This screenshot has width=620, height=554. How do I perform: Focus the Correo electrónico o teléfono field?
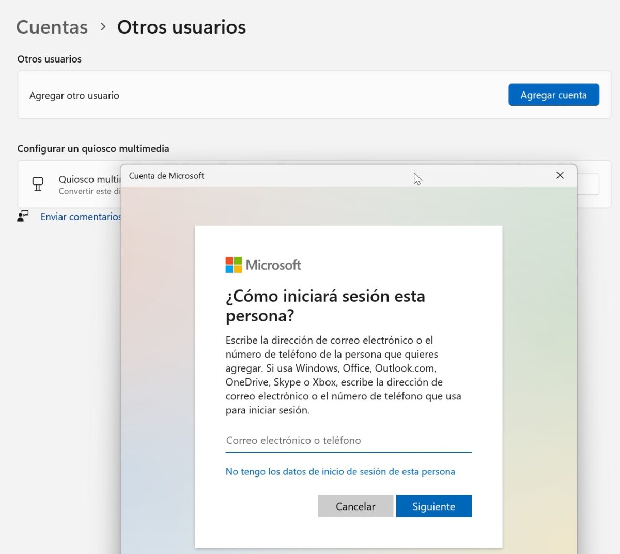pos(348,441)
